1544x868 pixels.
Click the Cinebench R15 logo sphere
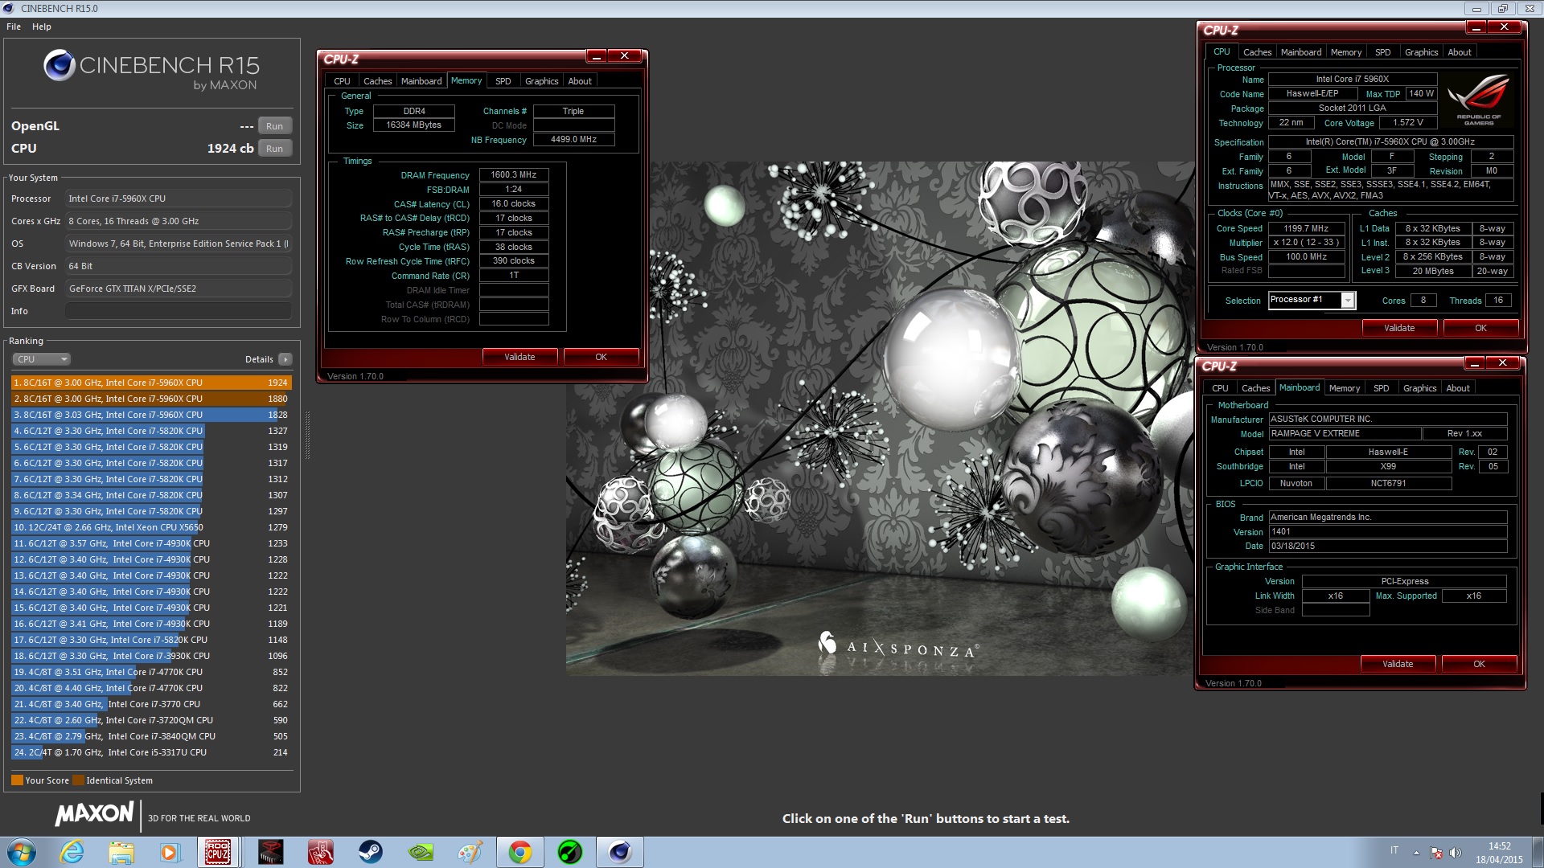(x=59, y=65)
